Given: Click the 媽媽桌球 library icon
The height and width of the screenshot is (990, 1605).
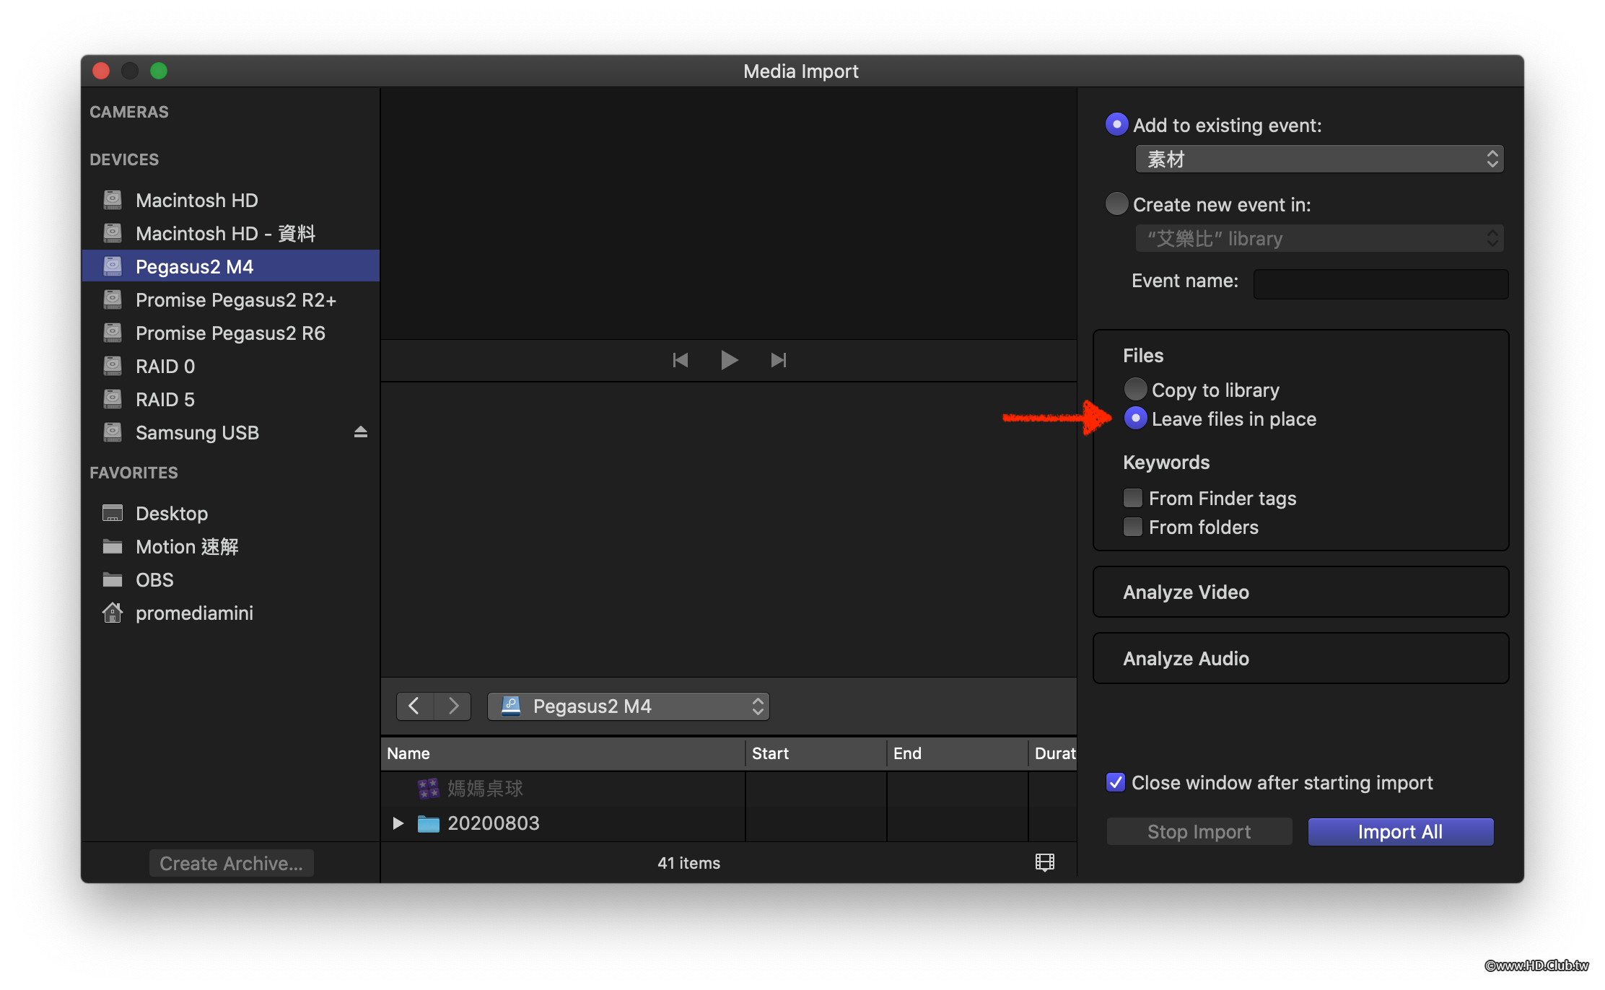Looking at the screenshot, I should click(428, 789).
